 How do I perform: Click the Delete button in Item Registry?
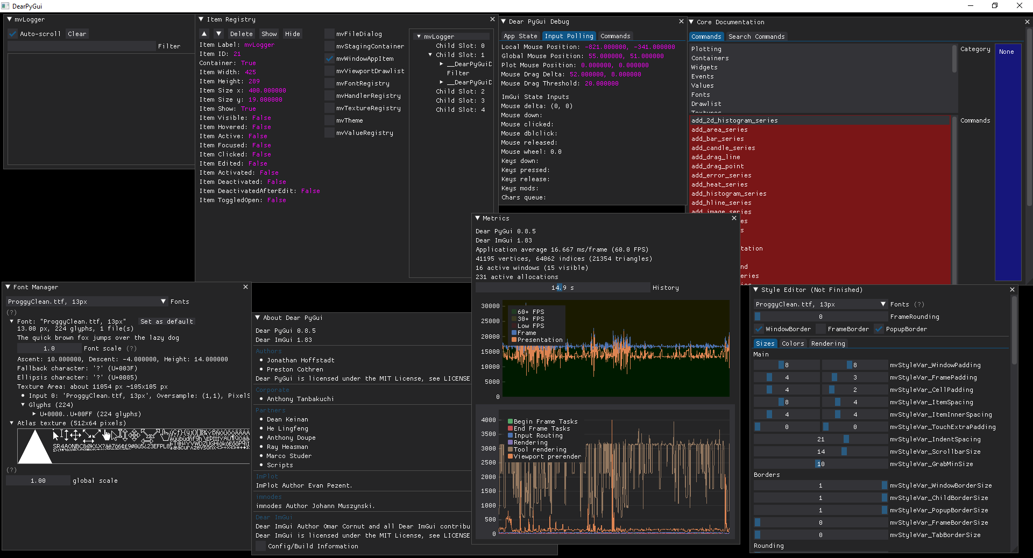tap(241, 34)
